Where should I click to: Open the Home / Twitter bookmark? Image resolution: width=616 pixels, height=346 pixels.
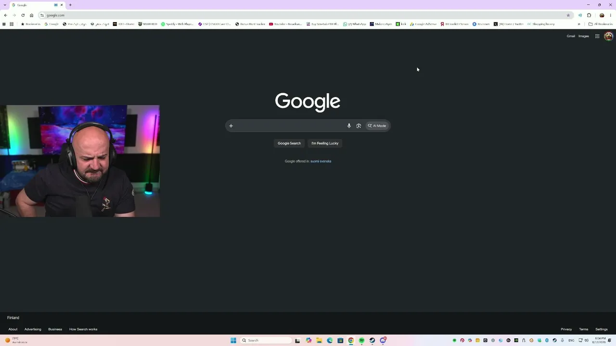coord(508,24)
